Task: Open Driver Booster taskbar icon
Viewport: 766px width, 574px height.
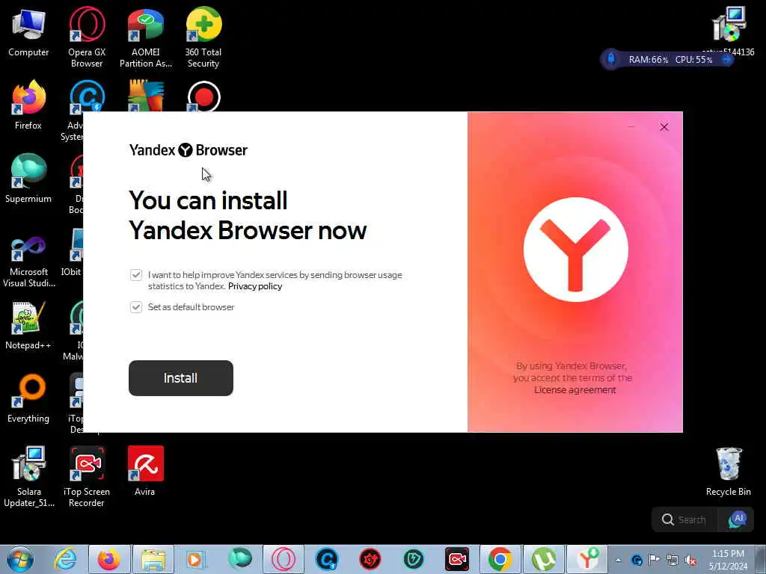Action: pos(370,559)
